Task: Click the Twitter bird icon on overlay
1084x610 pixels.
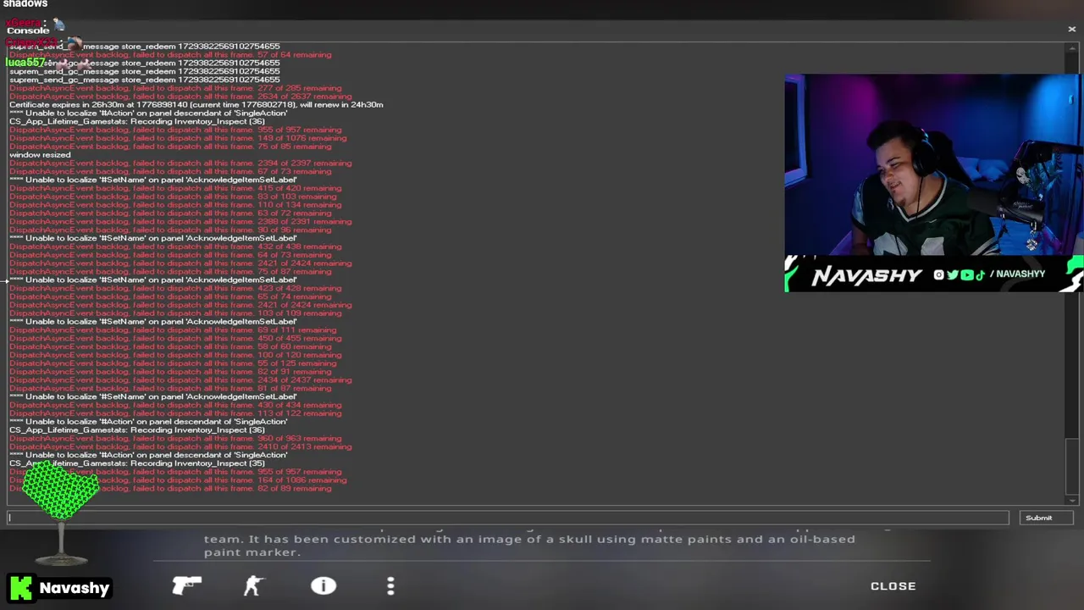Action: 952,274
